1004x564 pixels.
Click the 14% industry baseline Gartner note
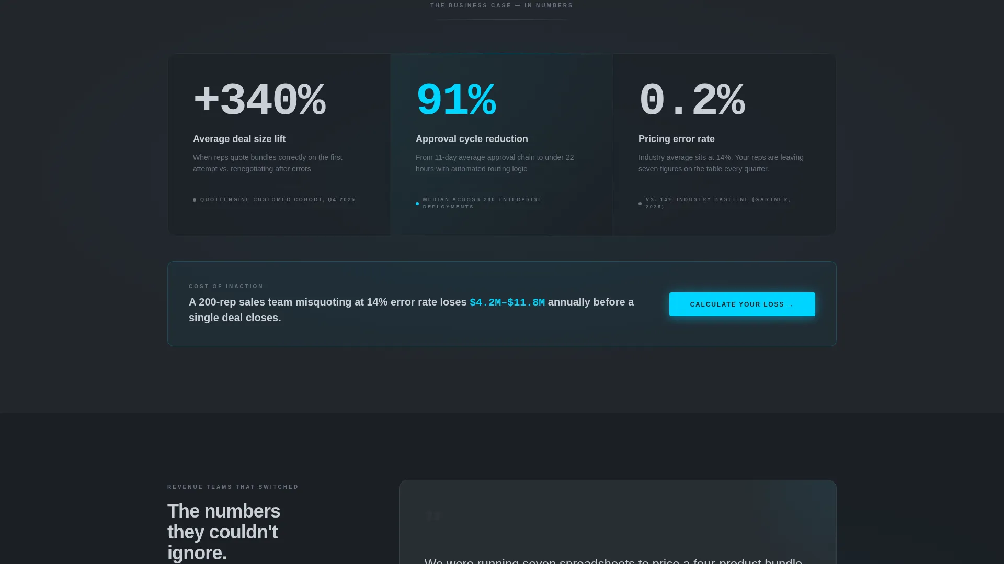[718, 203]
